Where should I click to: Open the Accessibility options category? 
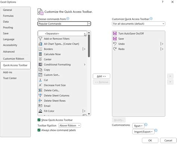(x=10, y=45)
